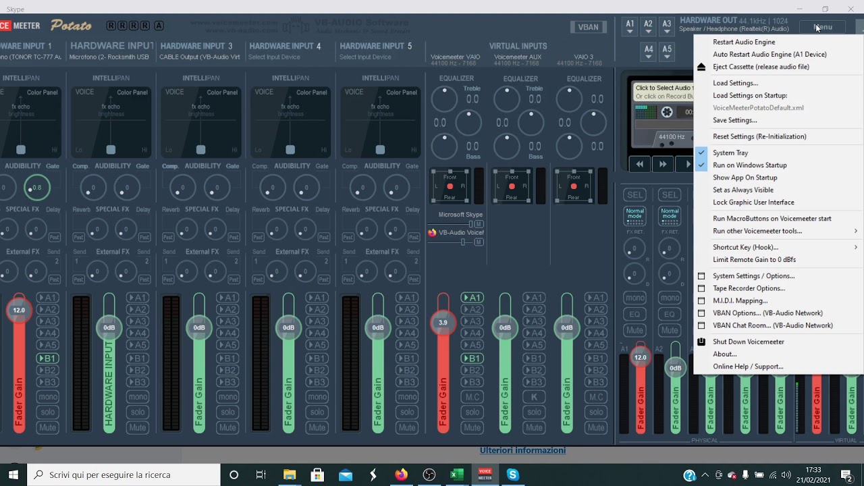Click the Voicemeeter VAIO fader at 3.9
The height and width of the screenshot is (486, 864).
443,323
